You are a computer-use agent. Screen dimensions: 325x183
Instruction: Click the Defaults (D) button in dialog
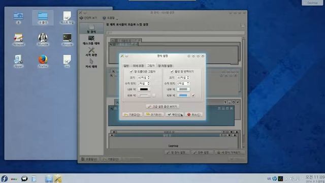[133, 114]
